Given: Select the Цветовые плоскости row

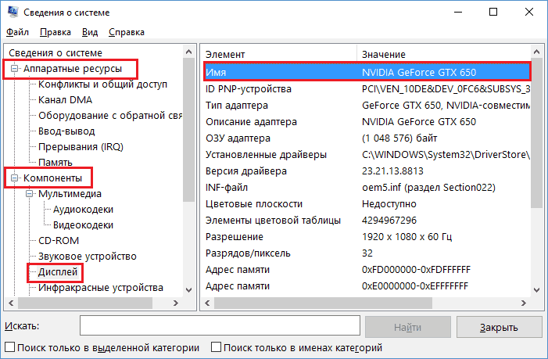Looking at the screenshot, I should click(x=367, y=204).
